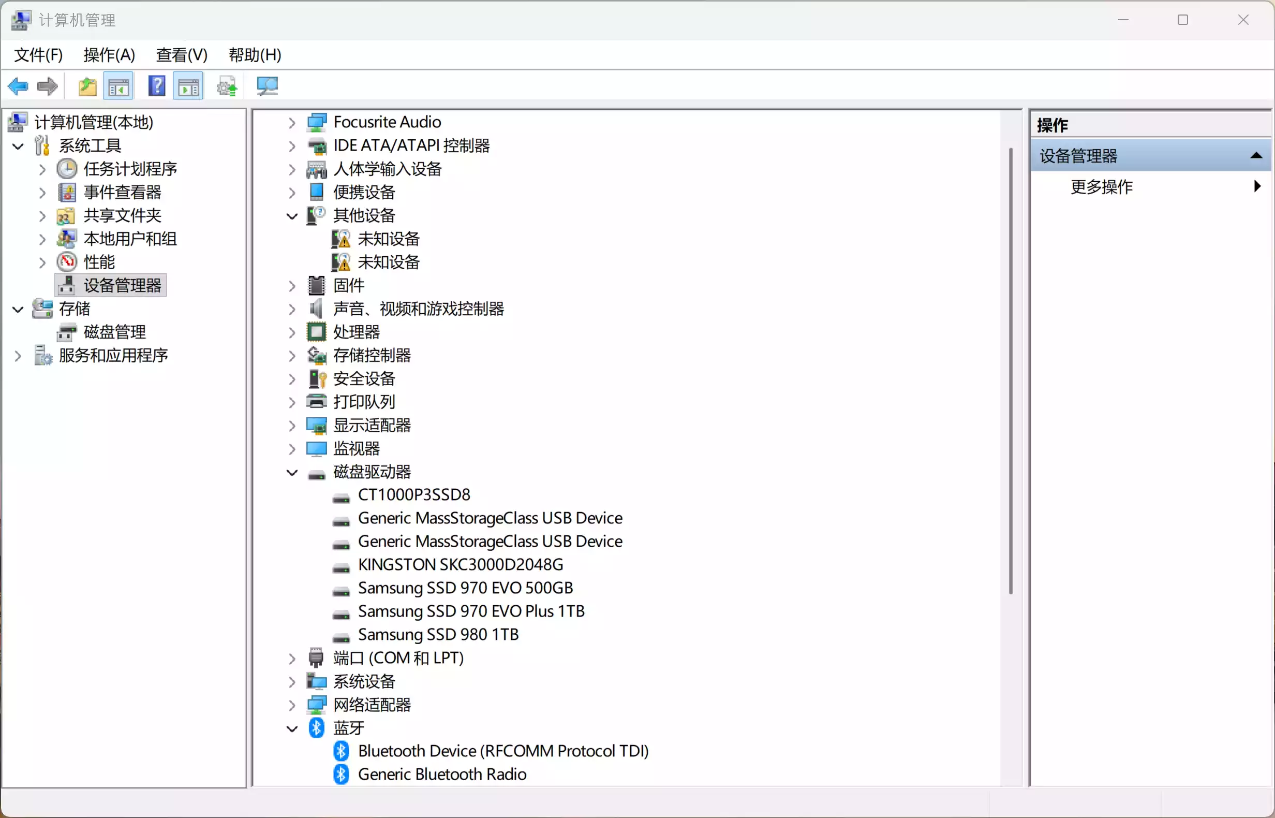The height and width of the screenshot is (818, 1275).
Task: Open 更多操作 in the actions pane
Action: (1102, 186)
